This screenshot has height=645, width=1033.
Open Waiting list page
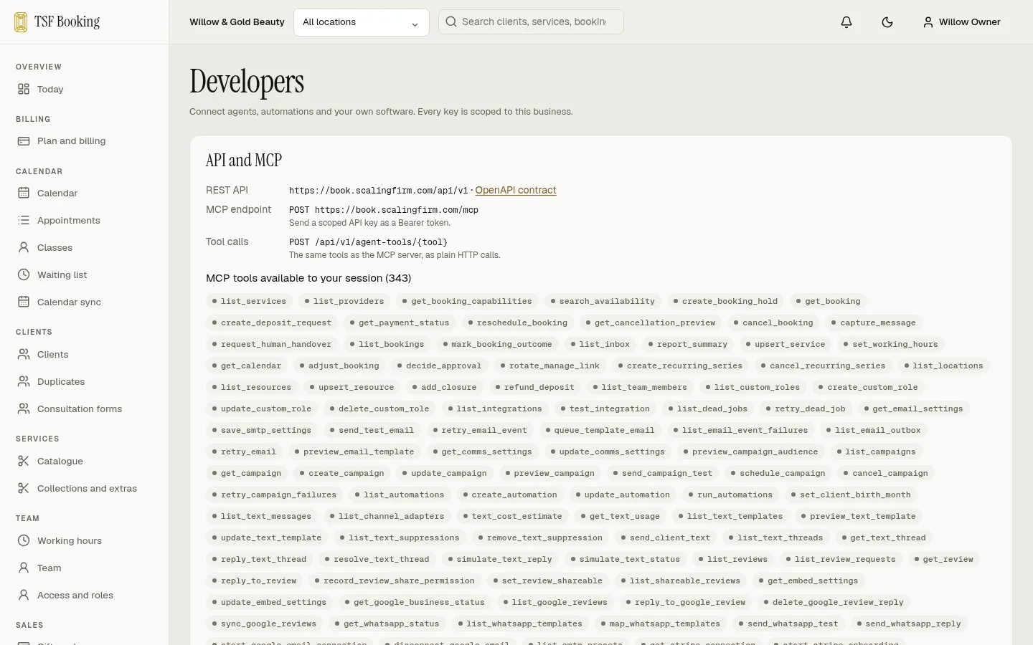(x=85, y=275)
